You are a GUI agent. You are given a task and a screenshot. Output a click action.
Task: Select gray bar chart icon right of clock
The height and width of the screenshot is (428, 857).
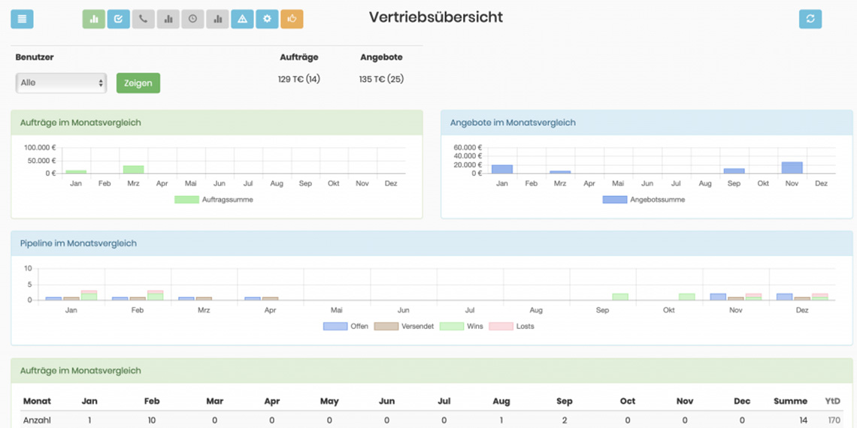pyautogui.click(x=217, y=19)
